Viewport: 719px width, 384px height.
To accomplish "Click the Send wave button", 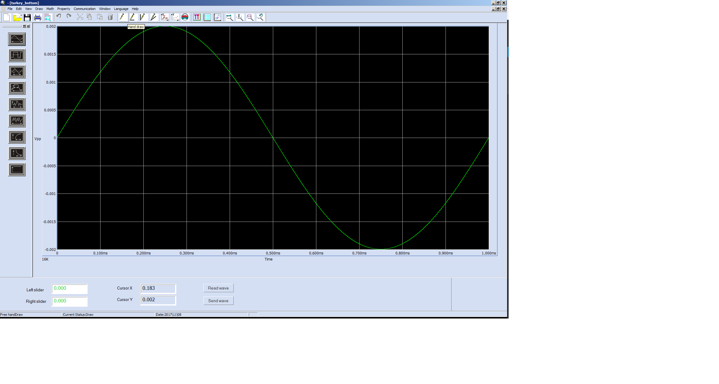I will click(x=218, y=301).
